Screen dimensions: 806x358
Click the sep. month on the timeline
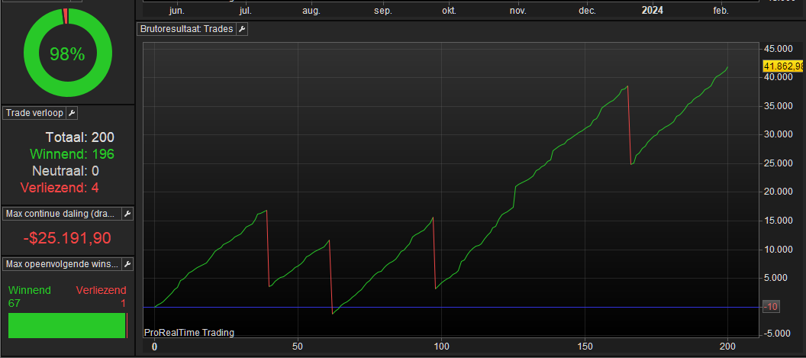382,10
